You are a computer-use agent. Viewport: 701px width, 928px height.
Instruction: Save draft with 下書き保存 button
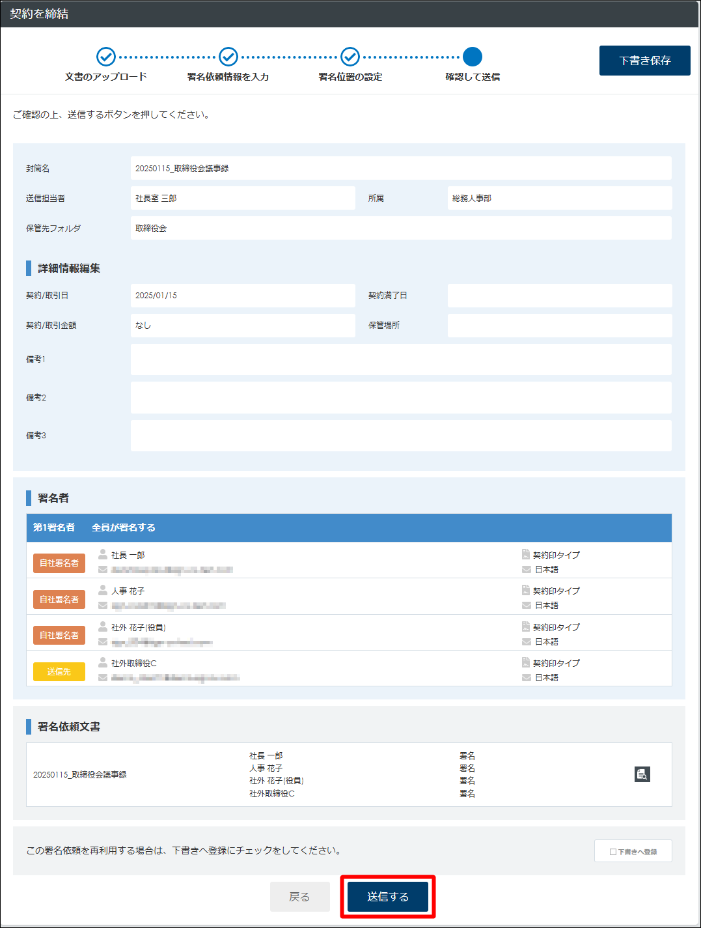[644, 61]
